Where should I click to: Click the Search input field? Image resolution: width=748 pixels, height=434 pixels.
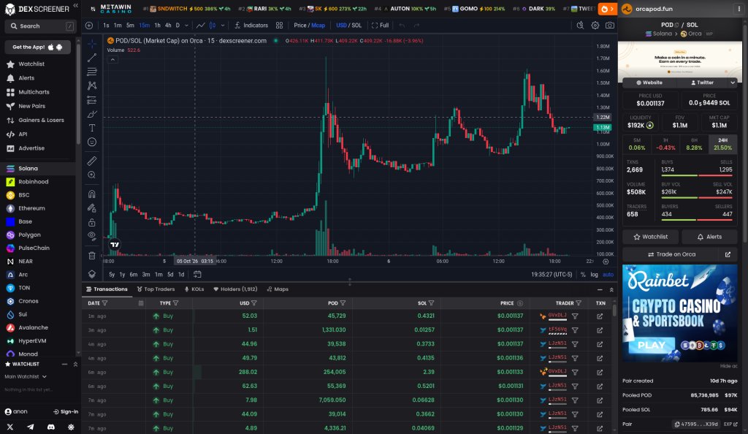pyautogui.click(x=40, y=26)
